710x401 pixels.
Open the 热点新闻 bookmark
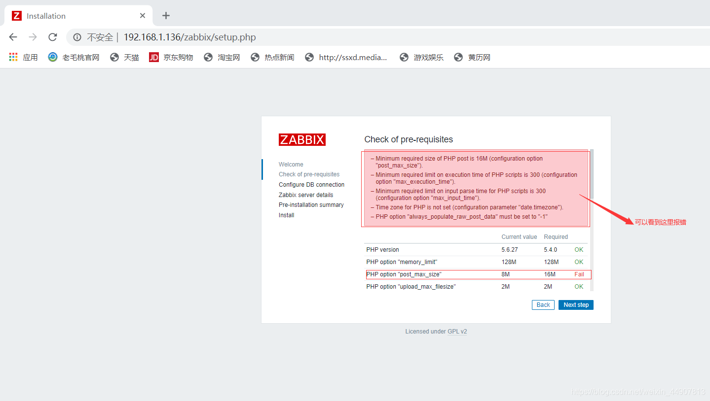272,58
